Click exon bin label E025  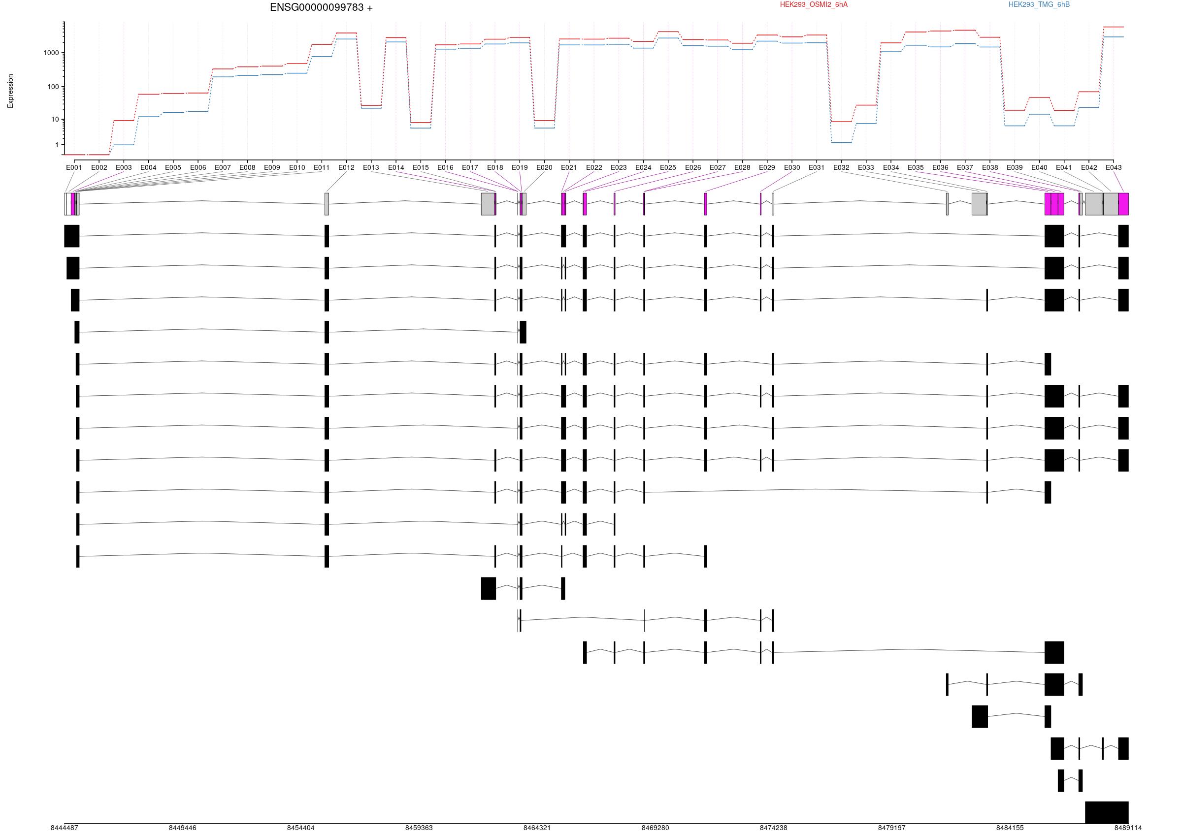pos(667,167)
